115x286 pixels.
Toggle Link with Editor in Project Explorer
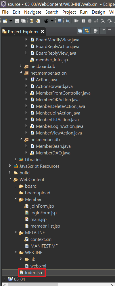(87, 31)
